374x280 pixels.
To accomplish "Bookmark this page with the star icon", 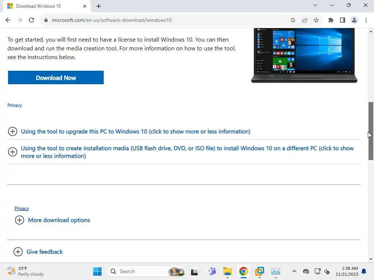I will click(316, 20).
